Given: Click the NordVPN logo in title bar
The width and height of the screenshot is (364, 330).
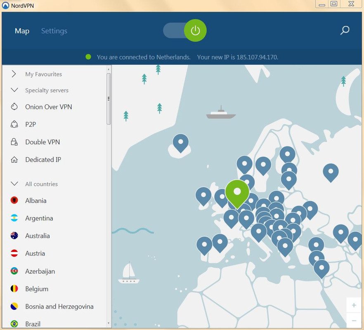Looking at the screenshot, I should coord(5,5).
